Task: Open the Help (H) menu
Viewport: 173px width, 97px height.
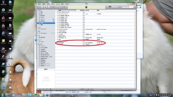Action: point(67,4)
